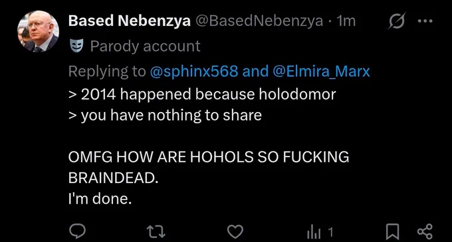Click the share icon

click(x=425, y=231)
